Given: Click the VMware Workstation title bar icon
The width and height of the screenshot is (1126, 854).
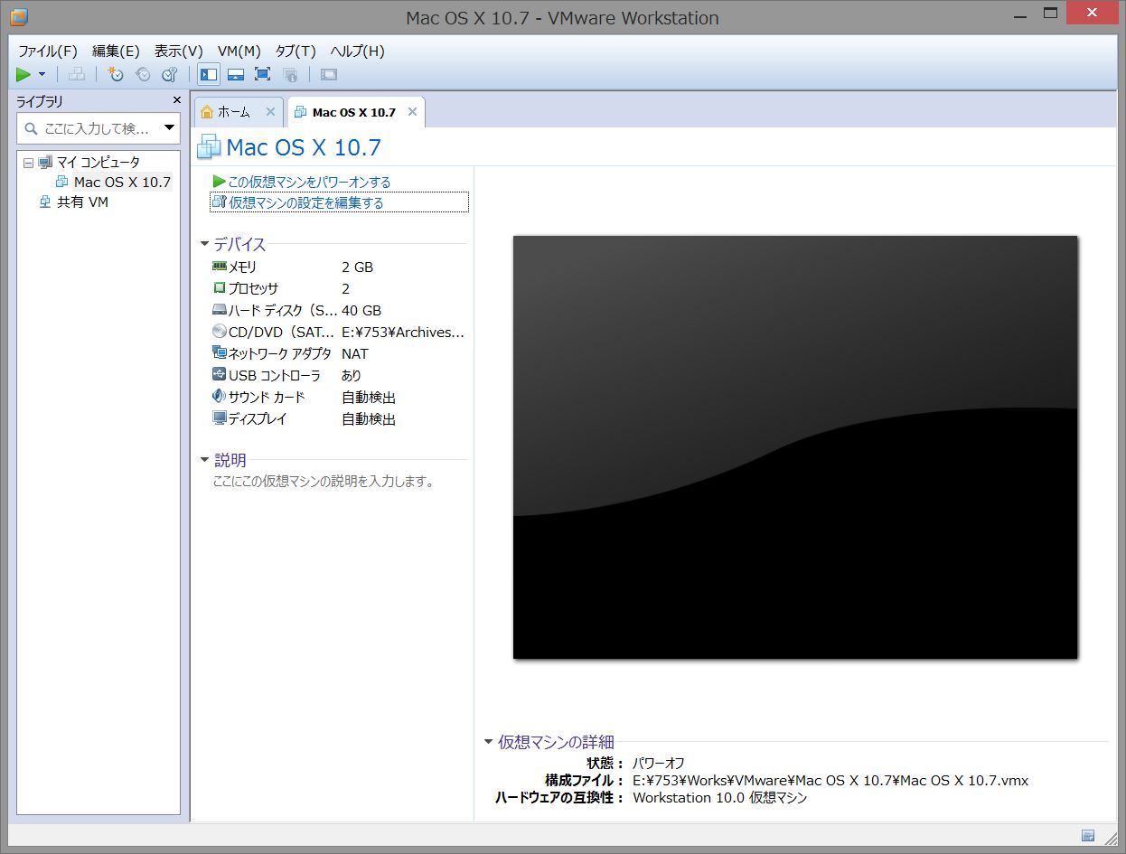Looking at the screenshot, I should point(18,16).
